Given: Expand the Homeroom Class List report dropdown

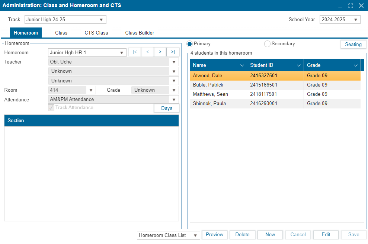Looking at the screenshot, I should click(x=195, y=235).
